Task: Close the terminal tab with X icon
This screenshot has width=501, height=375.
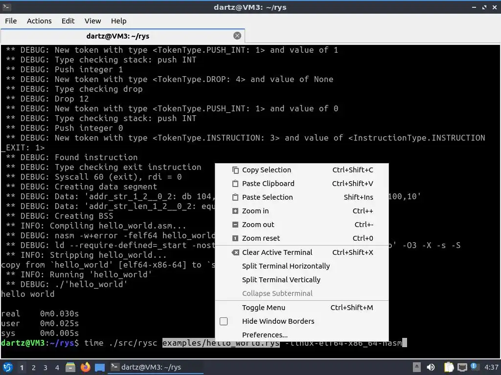Action: (237, 36)
